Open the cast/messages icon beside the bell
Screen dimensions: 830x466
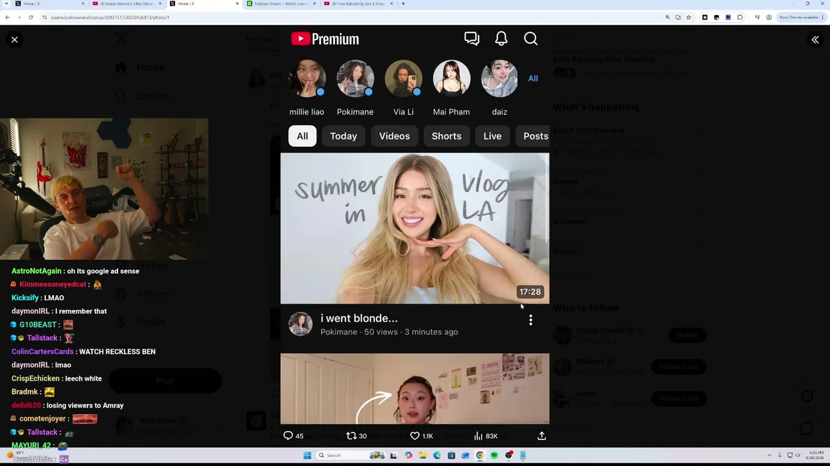[471, 39]
